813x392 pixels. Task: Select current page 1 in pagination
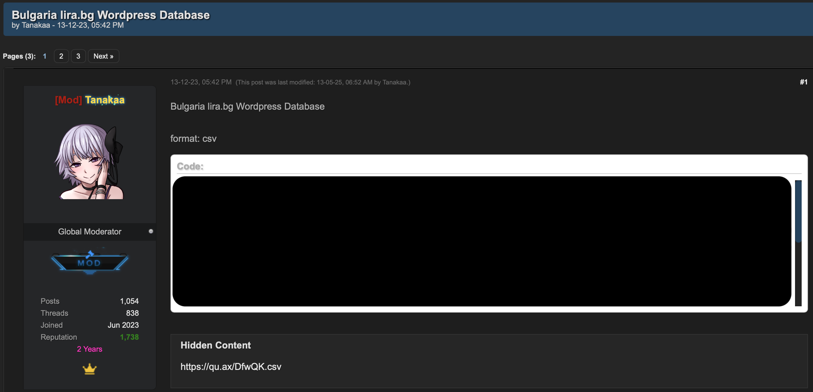[45, 56]
